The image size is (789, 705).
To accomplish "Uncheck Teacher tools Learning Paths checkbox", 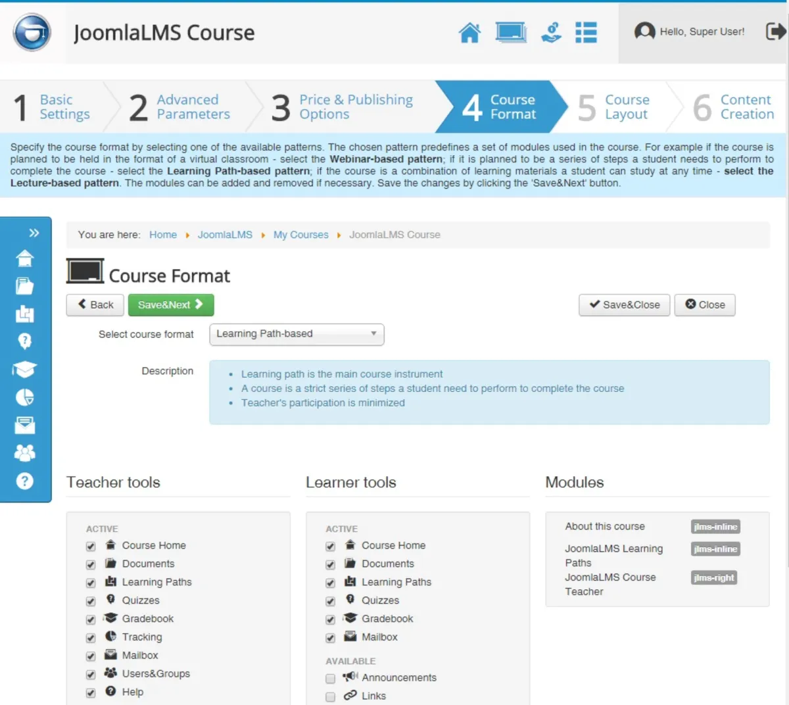I will [x=91, y=583].
